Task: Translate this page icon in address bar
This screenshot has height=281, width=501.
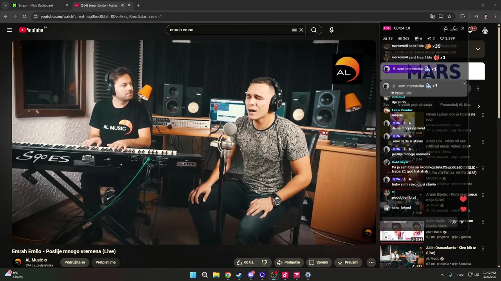Action: tap(433, 16)
